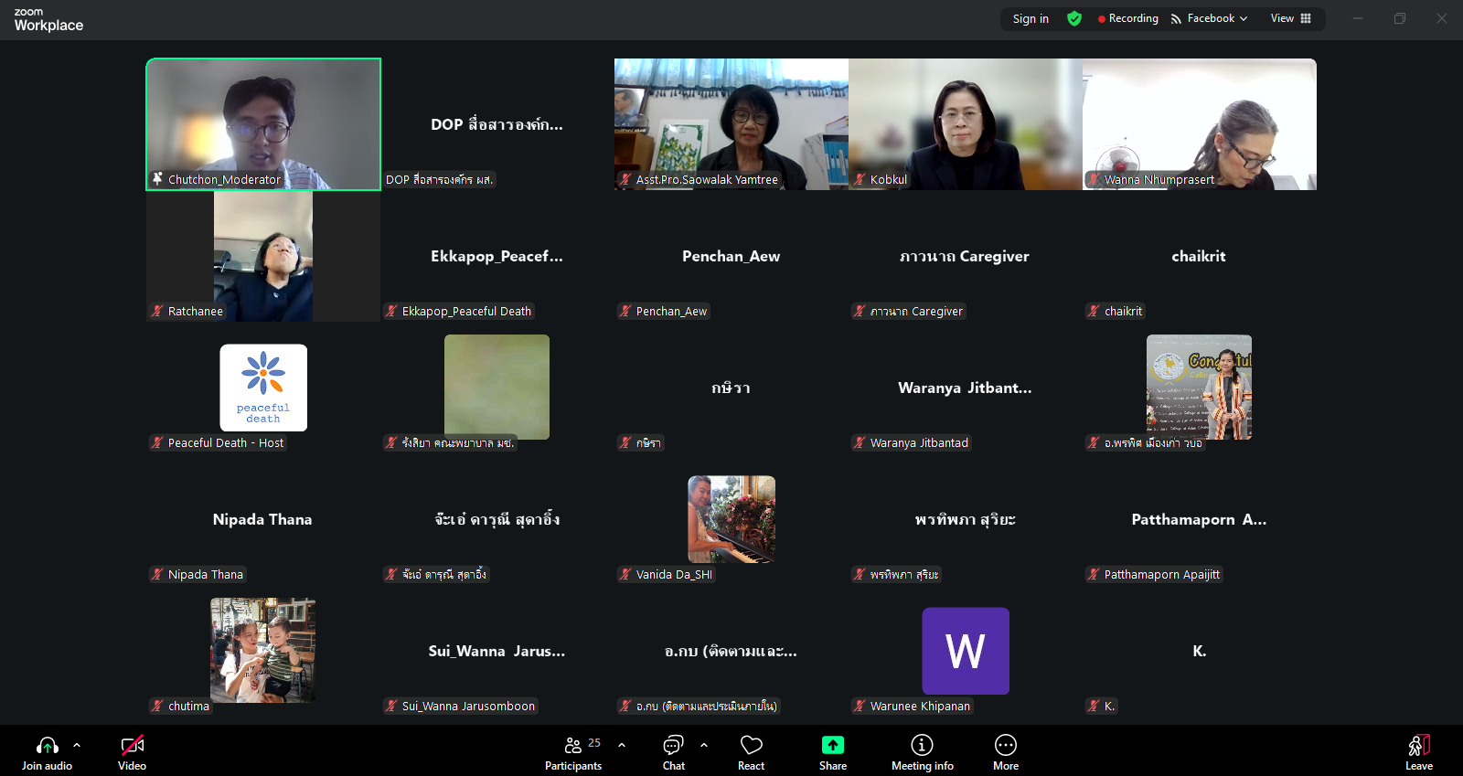Select the Warunee Khipanan purple avatar tile
This screenshot has height=776, width=1463.
coord(966,651)
